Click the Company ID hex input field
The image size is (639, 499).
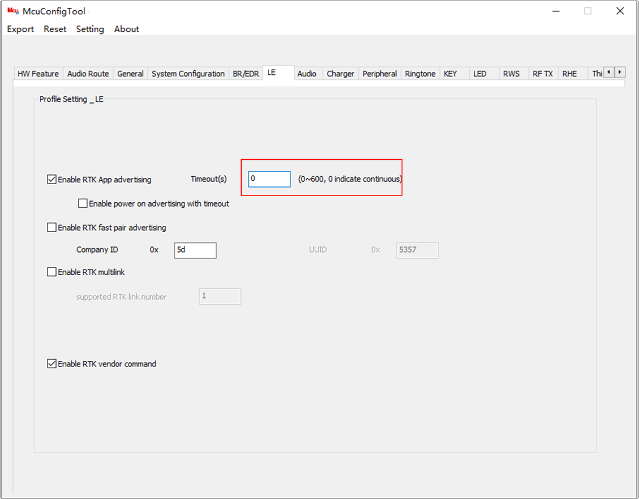(195, 250)
